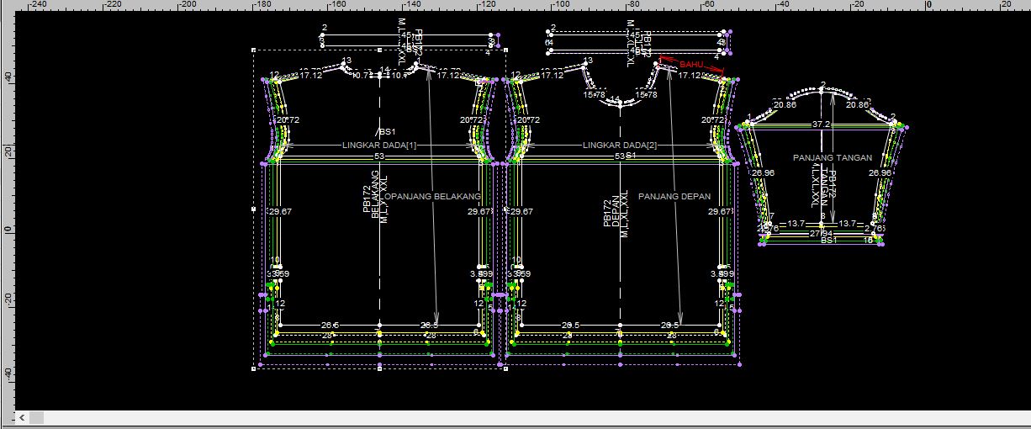Click the PANJANG TANGAN sleeve length label
Image resolution: width=1031 pixels, height=429 pixels.
coord(832,158)
